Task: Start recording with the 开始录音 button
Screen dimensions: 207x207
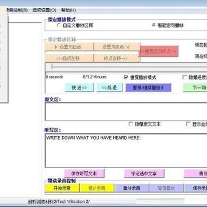Action: [x=62, y=188]
